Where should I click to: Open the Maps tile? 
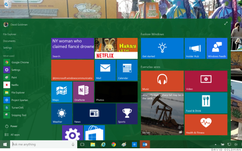(x=62, y=92)
